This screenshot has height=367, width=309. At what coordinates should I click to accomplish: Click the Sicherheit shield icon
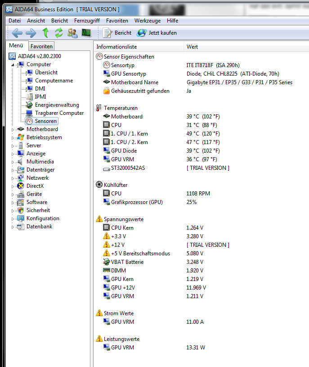[x=21, y=210]
